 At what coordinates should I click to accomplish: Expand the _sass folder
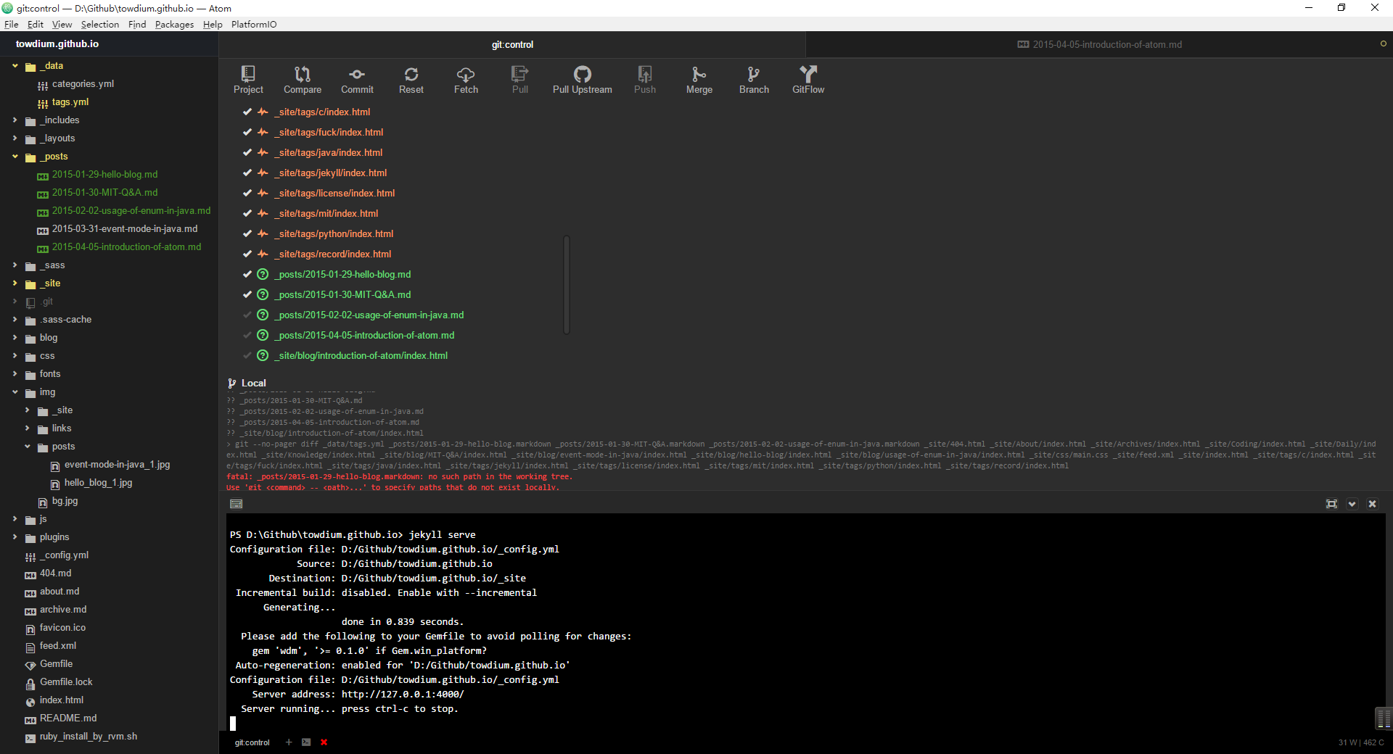15,265
